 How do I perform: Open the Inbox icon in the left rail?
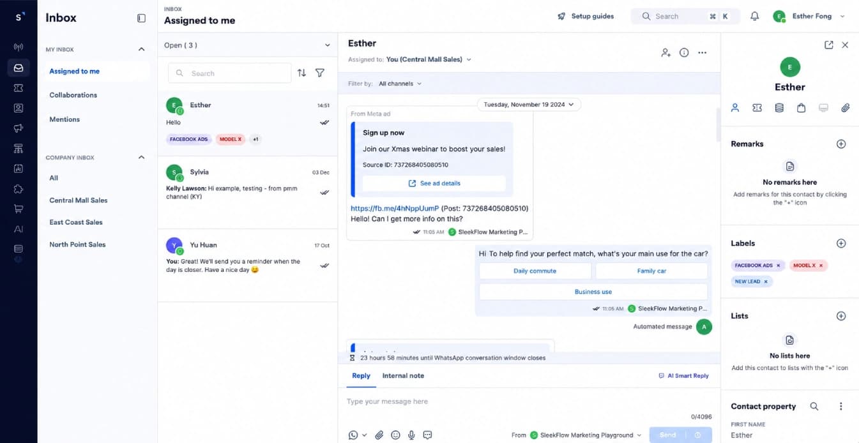point(19,68)
